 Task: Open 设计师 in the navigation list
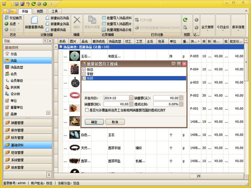click(x=28, y=94)
